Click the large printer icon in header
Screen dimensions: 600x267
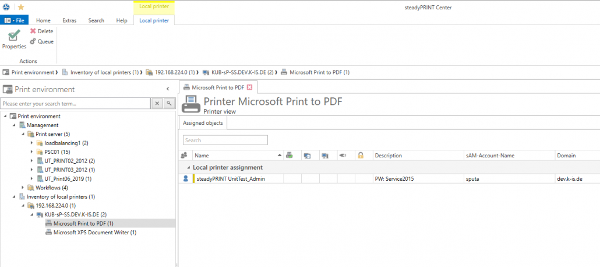[190, 104]
